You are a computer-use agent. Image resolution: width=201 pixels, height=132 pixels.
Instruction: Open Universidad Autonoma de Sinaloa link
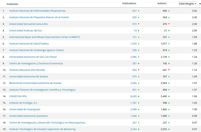28,77
